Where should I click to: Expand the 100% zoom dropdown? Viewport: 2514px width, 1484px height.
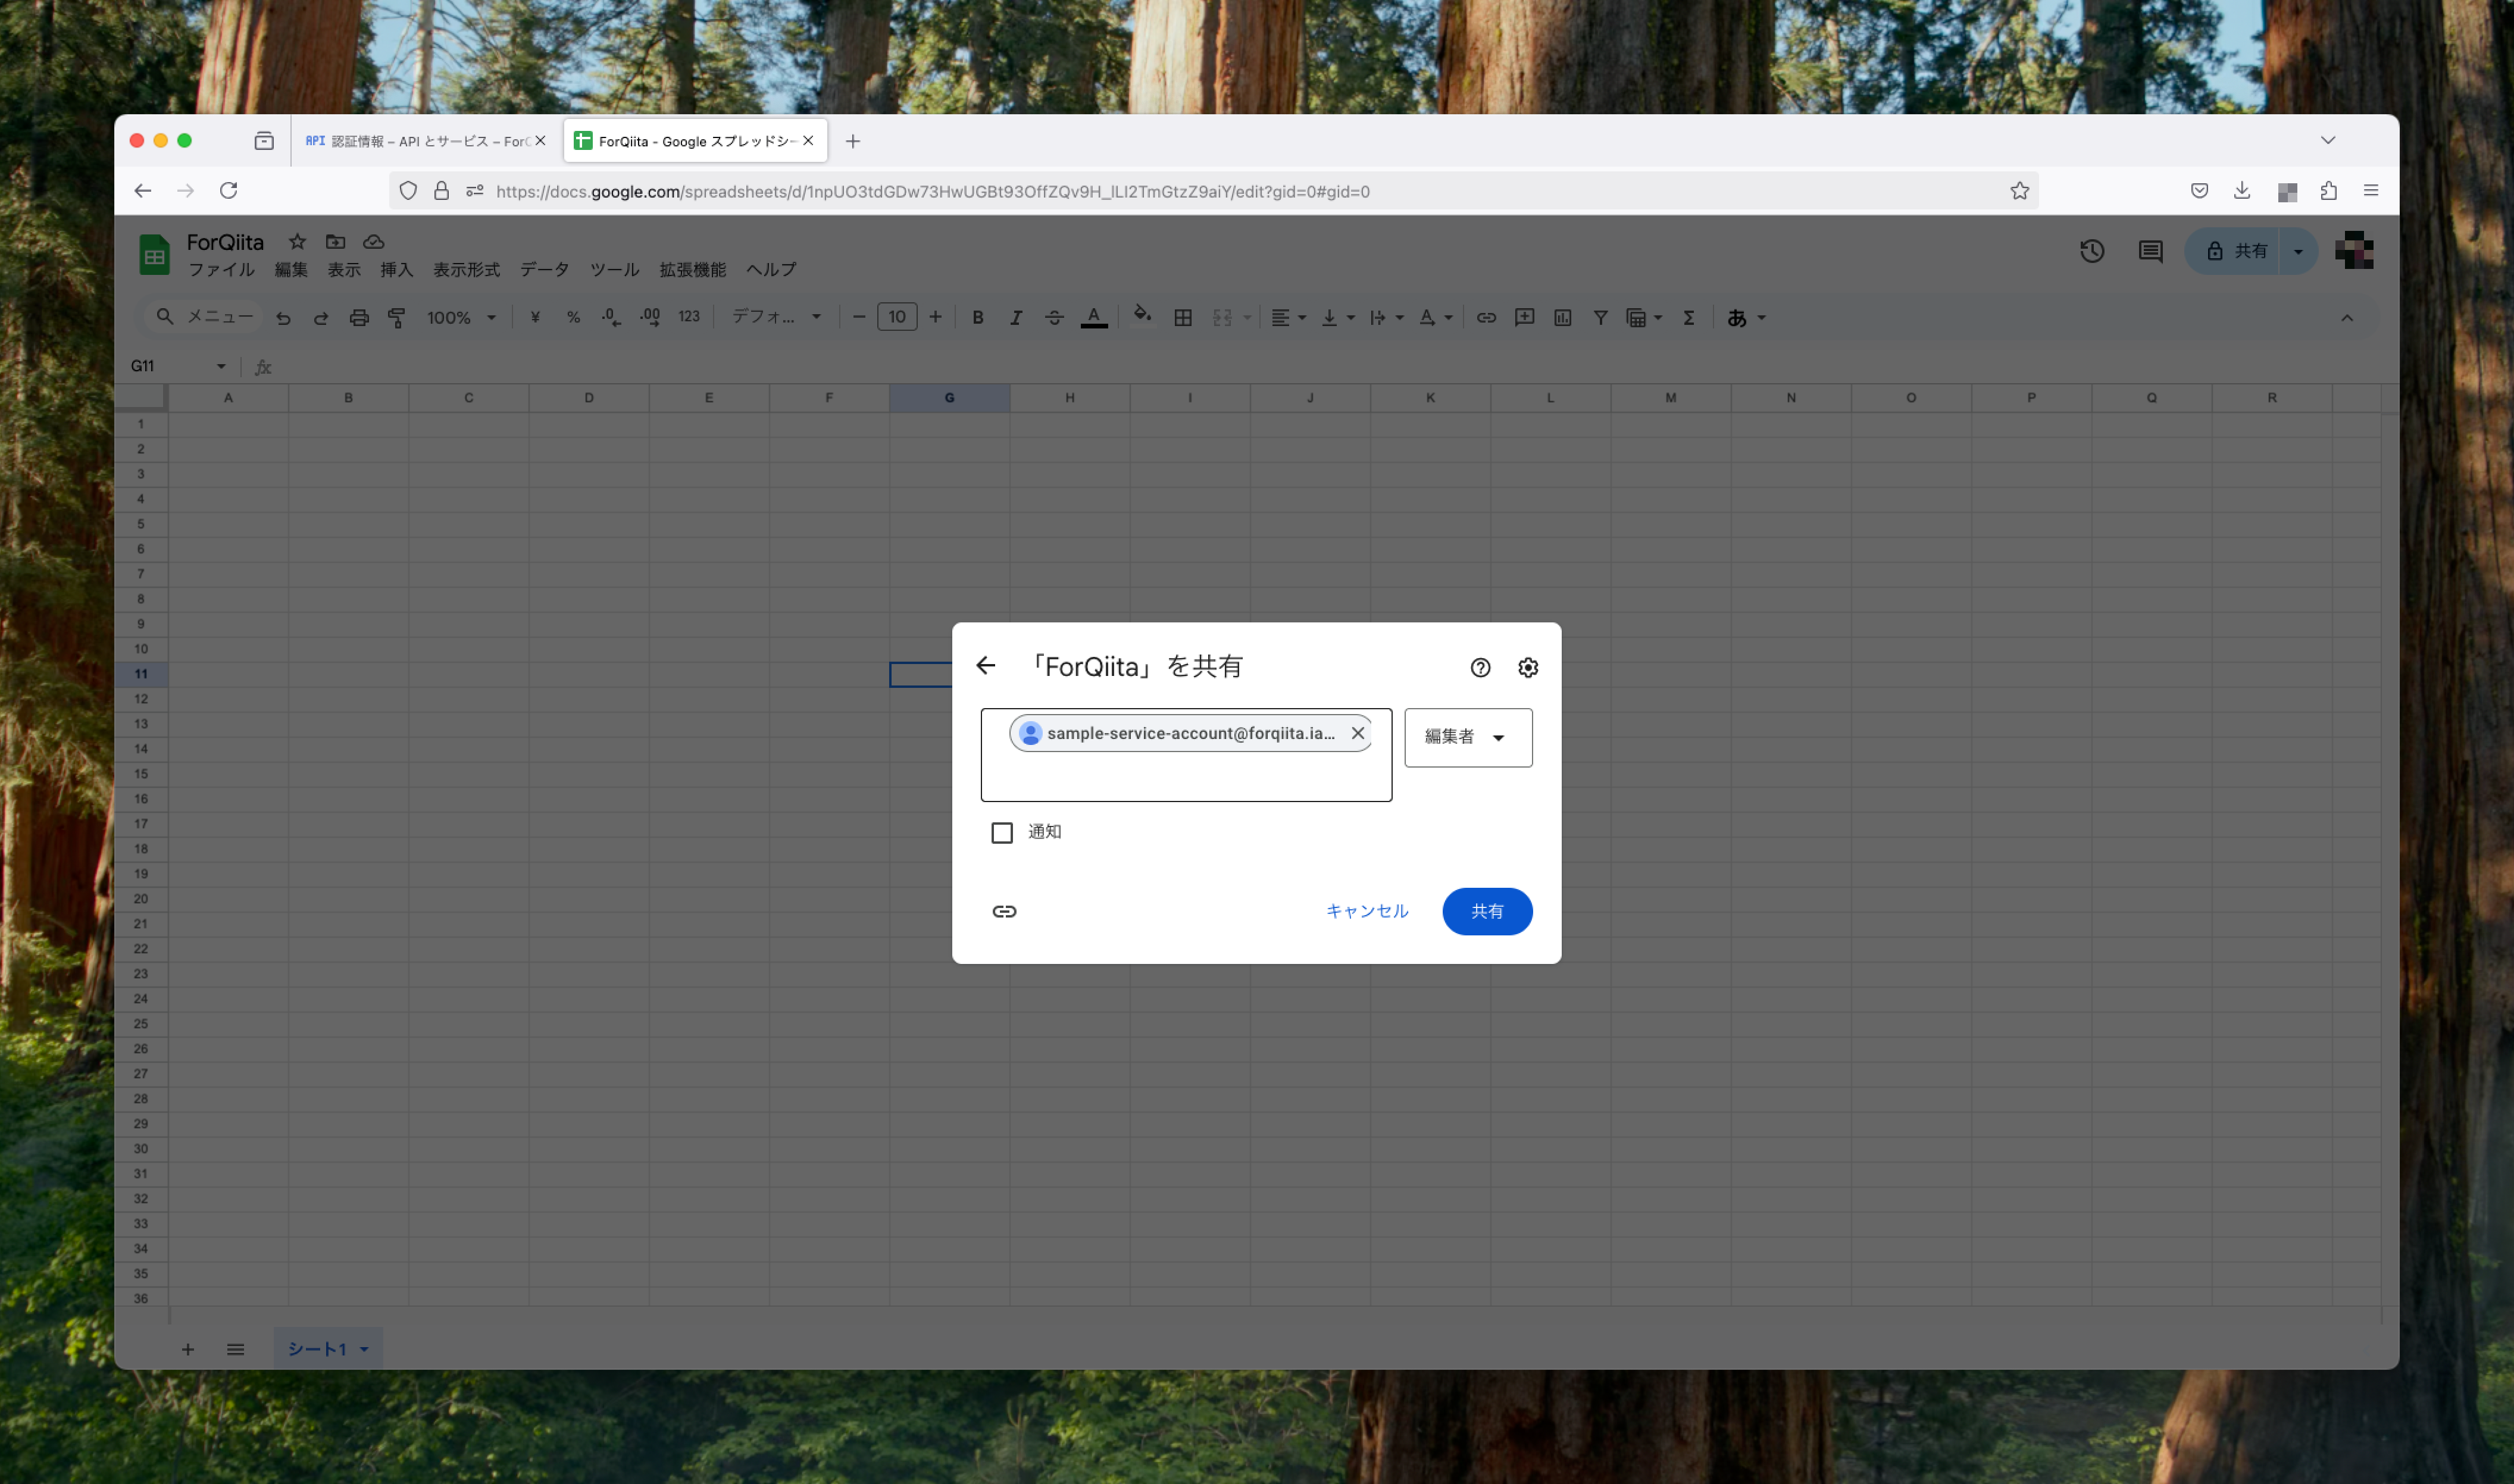(x=462, y=317)
